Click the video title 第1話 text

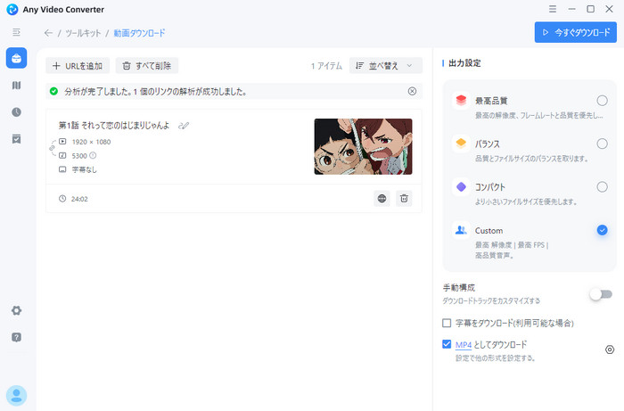click(114, 126)
